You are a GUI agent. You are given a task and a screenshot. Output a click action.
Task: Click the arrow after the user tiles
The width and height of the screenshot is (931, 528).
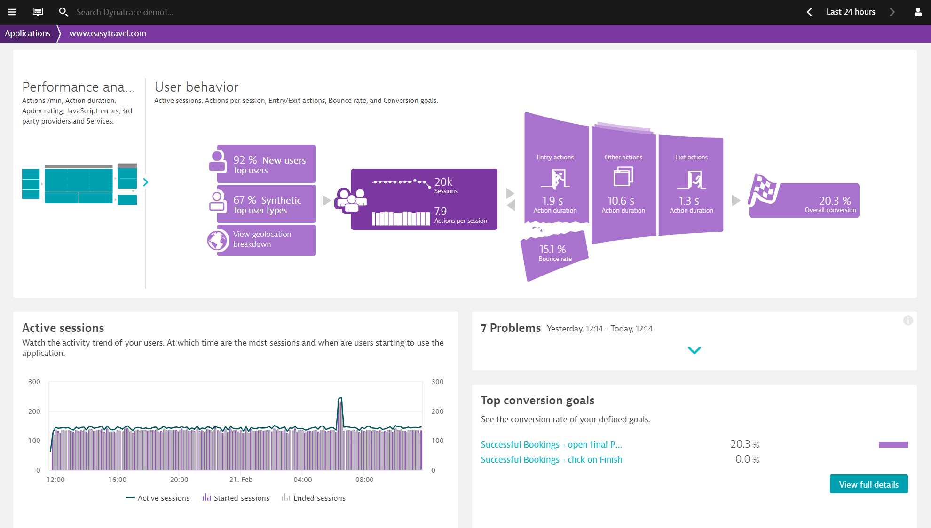[x=326, y=201]
